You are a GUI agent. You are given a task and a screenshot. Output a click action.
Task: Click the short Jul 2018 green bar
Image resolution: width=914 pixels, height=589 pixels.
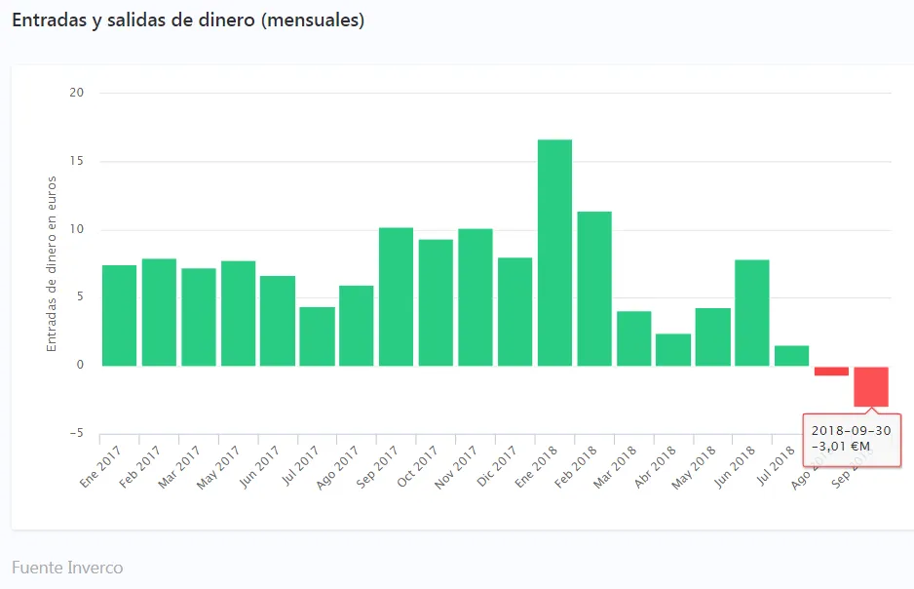tap(791, 356)
